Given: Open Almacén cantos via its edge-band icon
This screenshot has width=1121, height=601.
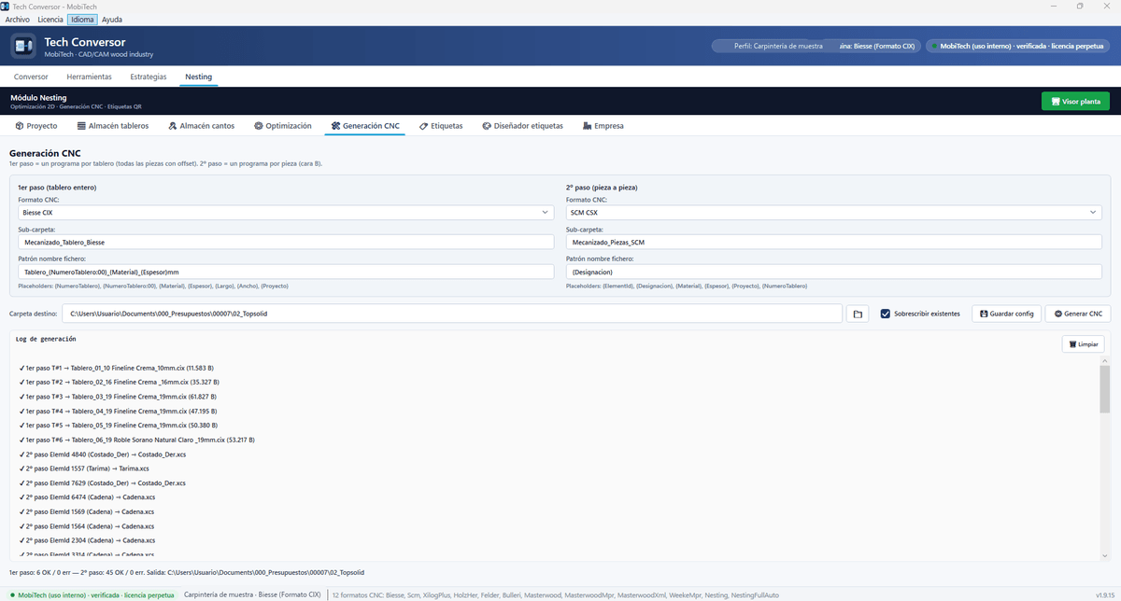Looking at the screenshot, I should [x=172, y=126].
